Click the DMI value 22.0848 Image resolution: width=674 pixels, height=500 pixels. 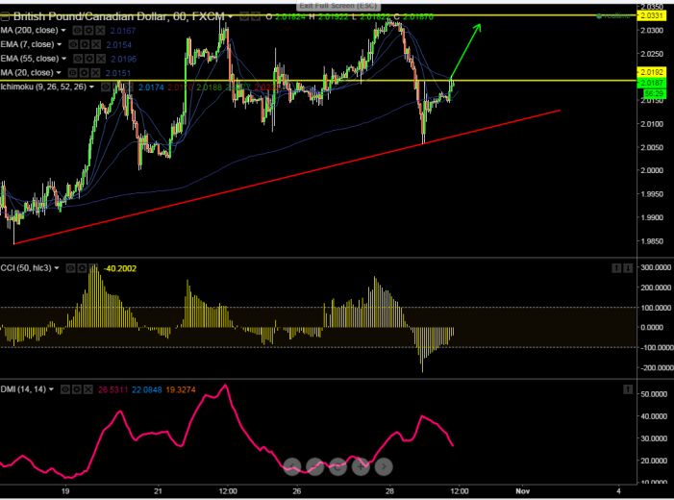tap(146, 390)
